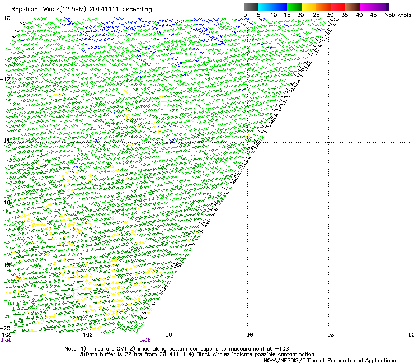Click the '0' legend scale label
Screen dimensions: 414x364
[x=245, y=15]
